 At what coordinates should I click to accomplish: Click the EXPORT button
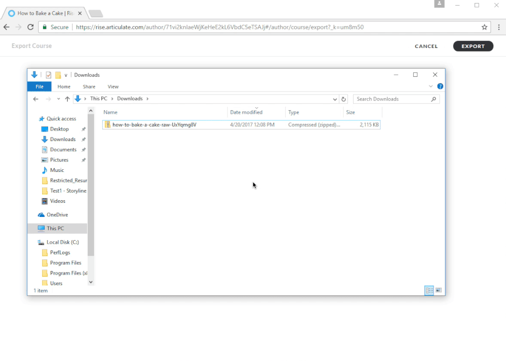473,46
